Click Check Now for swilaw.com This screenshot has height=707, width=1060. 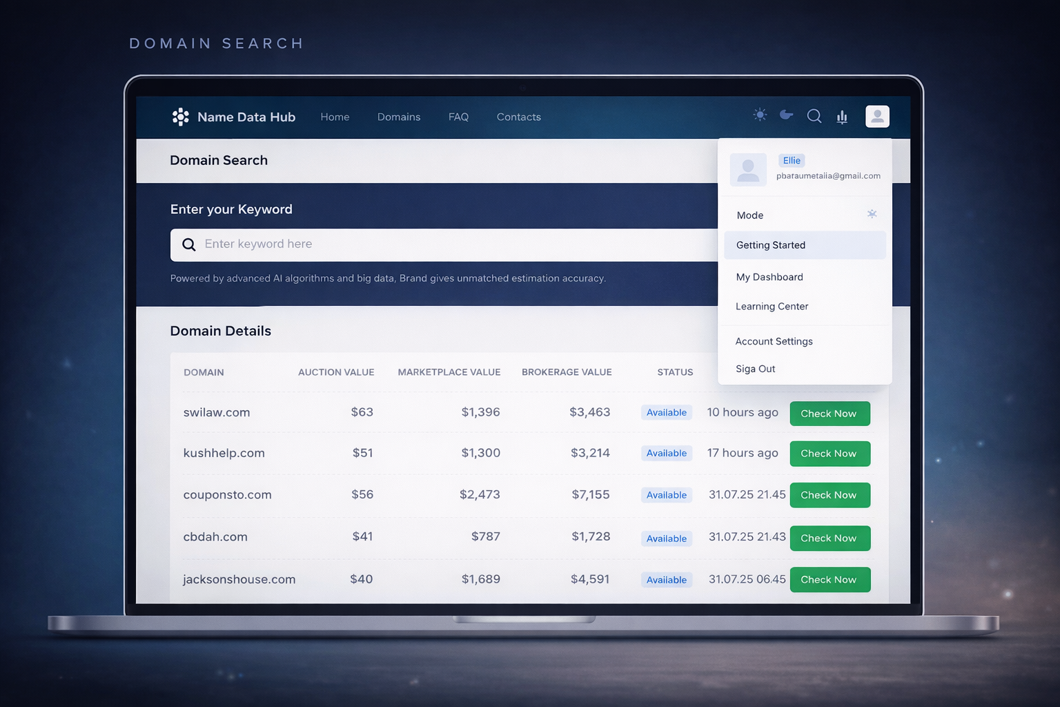[830, 414]
